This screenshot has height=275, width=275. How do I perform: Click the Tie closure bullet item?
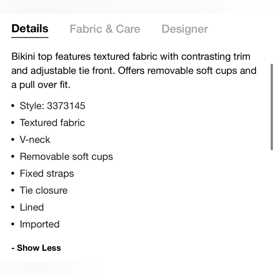click(44, 190)
